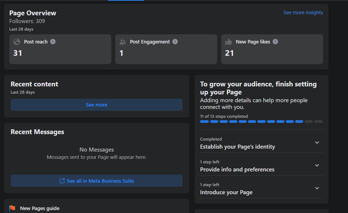Click the New Page likes thumbs-up icon

pos(229,42)
